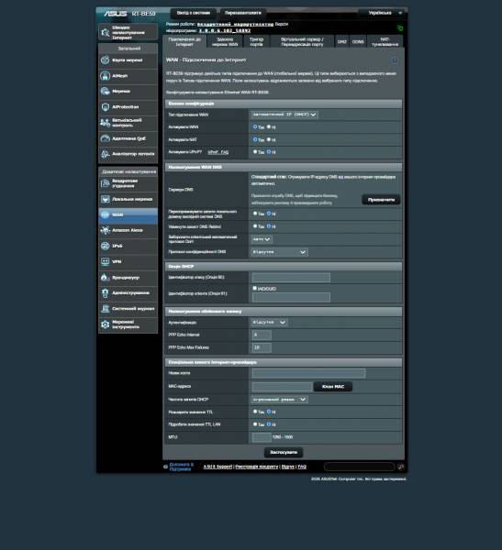Click the Logout button in header
The height and width of the screenshot is (550, 502).
[x=194, y=13]
